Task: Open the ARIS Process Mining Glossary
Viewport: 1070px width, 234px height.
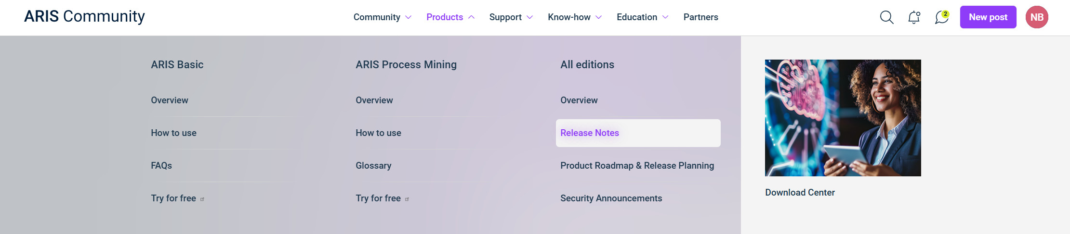Action: coord(373,166)
